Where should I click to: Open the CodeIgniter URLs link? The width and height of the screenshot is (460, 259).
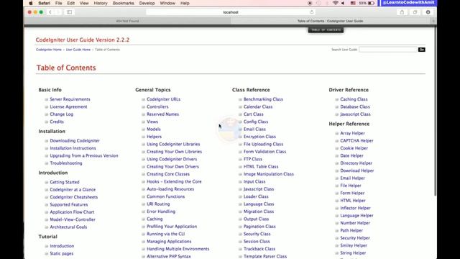click(163, 99)
